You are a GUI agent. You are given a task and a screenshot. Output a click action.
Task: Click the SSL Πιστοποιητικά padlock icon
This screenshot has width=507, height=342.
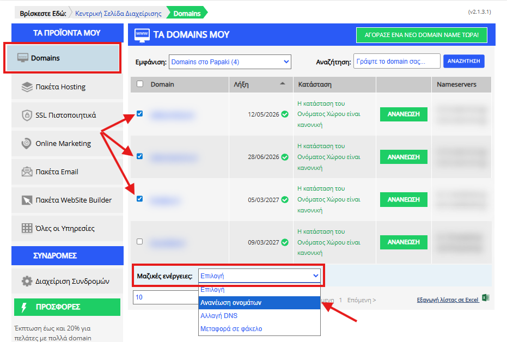coord(27,115)
